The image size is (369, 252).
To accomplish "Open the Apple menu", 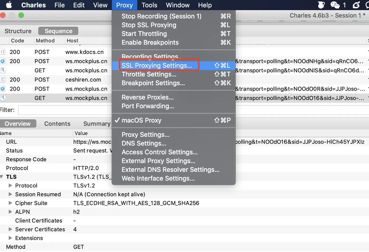I will 9,5.
